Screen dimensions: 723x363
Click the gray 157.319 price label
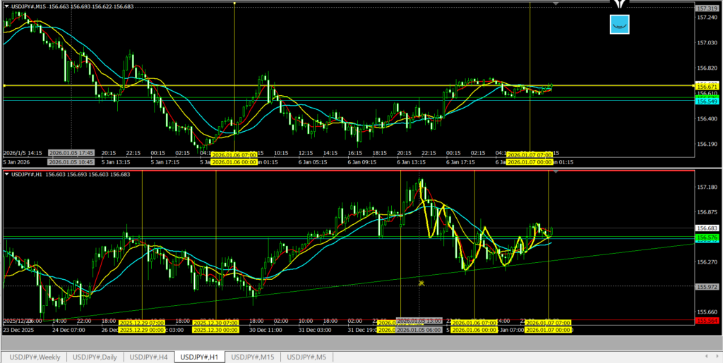[707, 8]
